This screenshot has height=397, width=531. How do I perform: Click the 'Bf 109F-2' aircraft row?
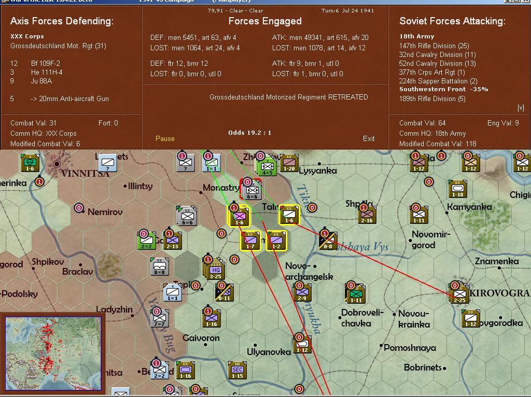coord(36,63)
